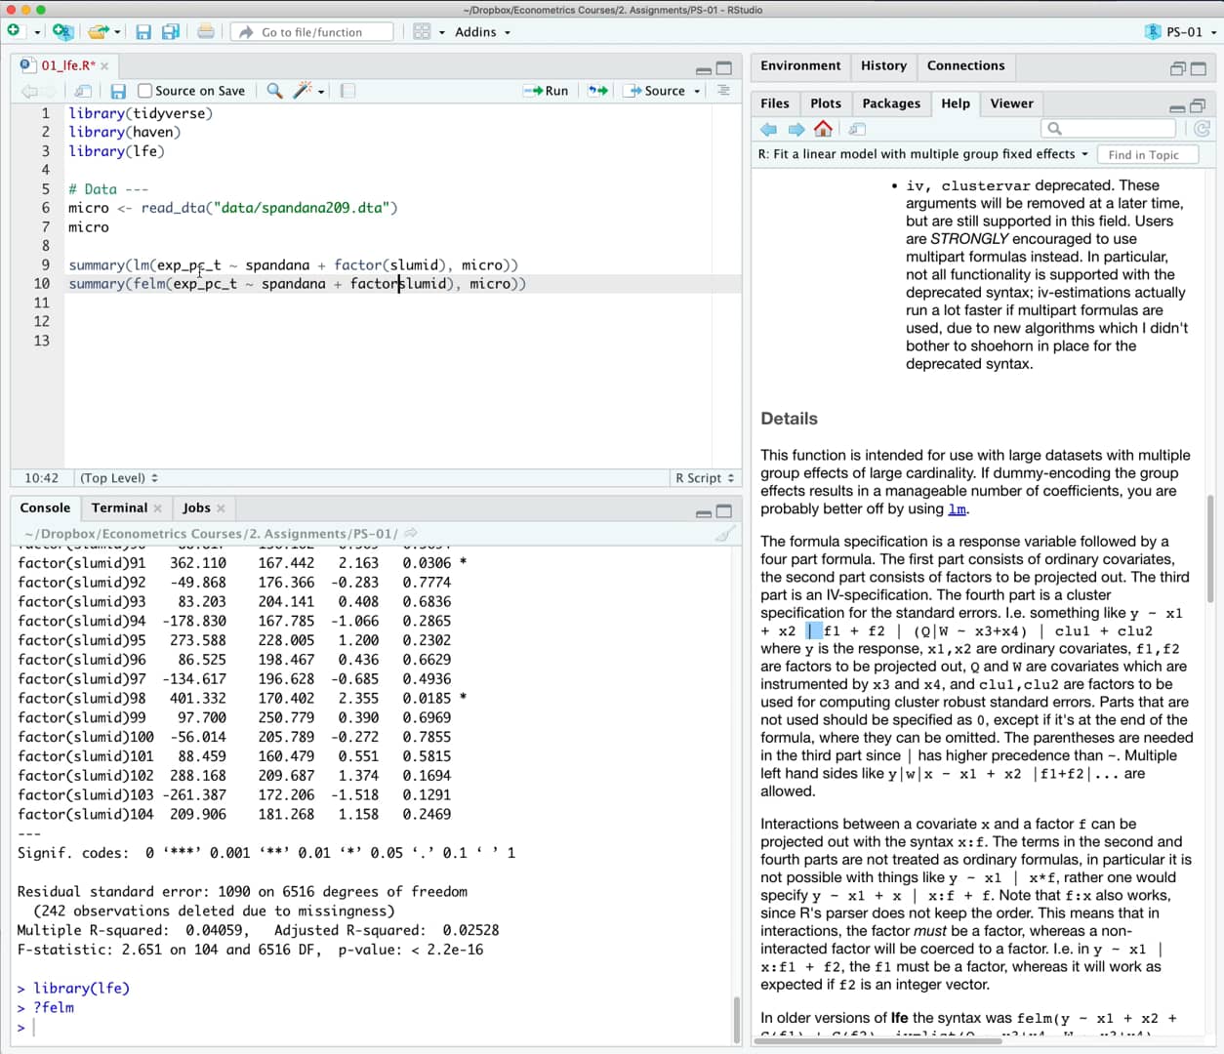1224x1054 pixels.
Task: Open Help home page icon
Action: [x=824, y=129]
